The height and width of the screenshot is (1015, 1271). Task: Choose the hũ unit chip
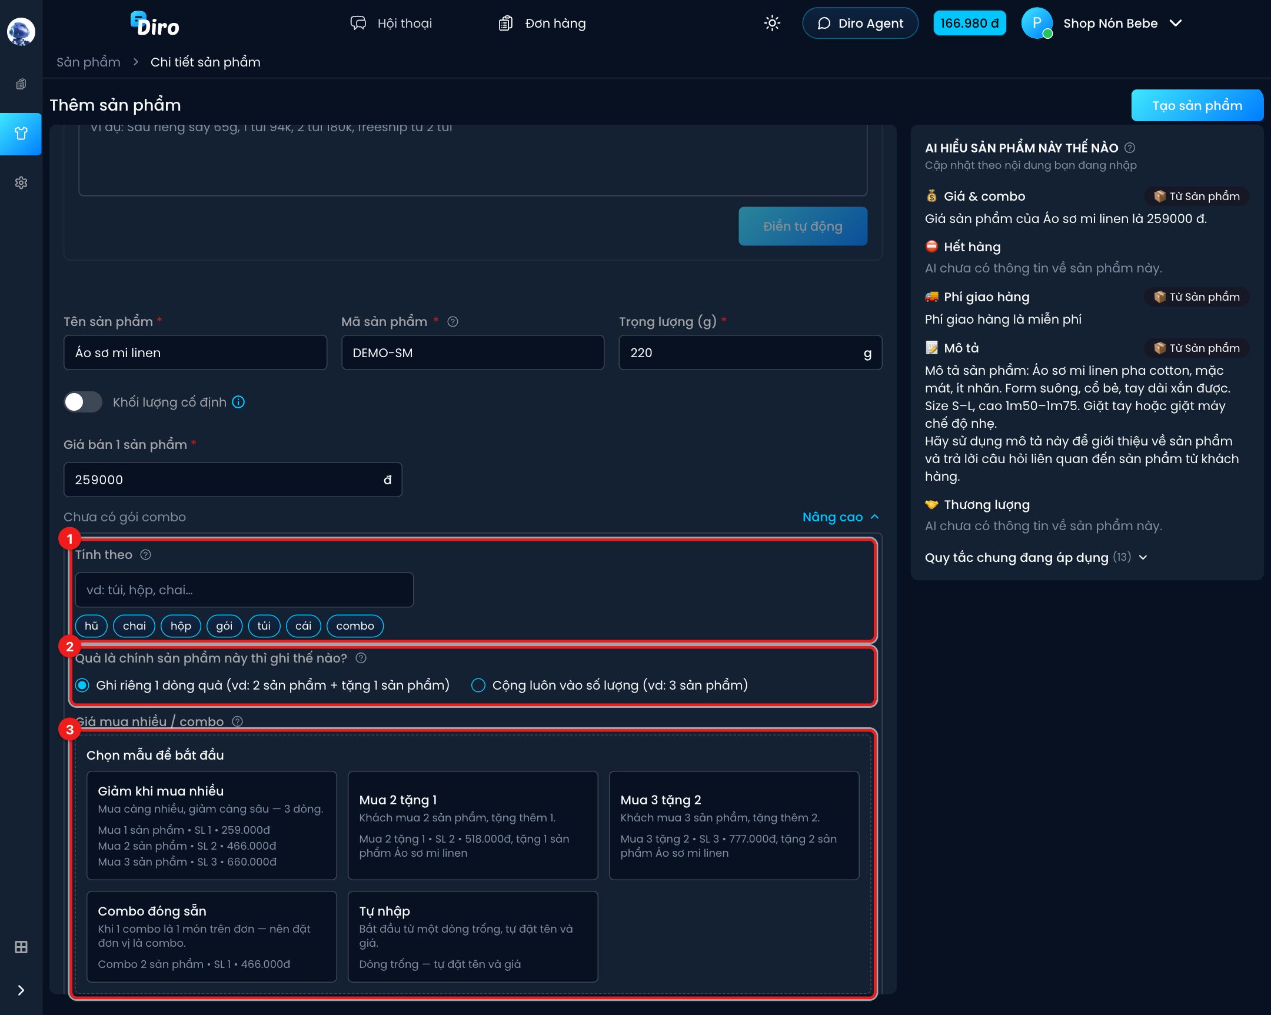coord(91,626)
